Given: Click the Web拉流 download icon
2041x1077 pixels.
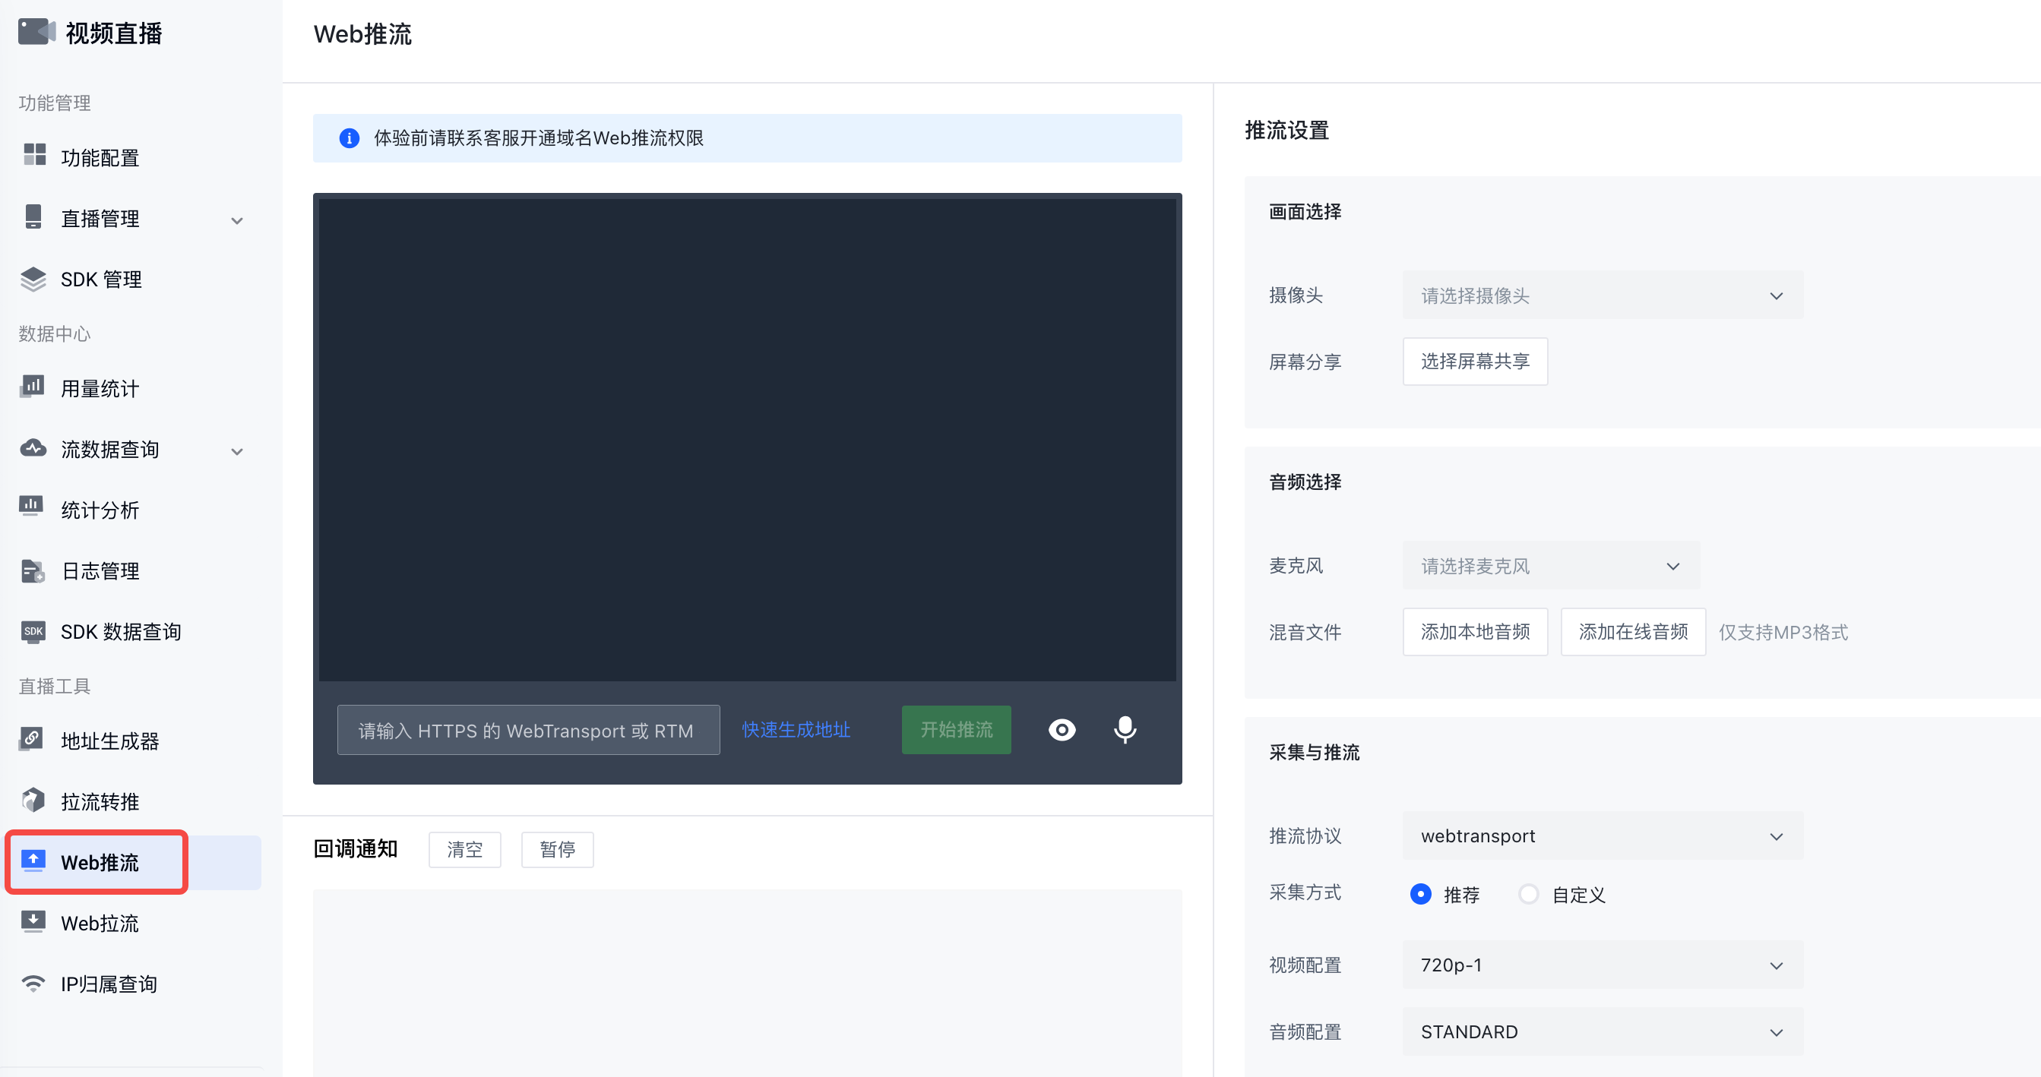Looking at the screenshot, I should (x=33, y=922).
